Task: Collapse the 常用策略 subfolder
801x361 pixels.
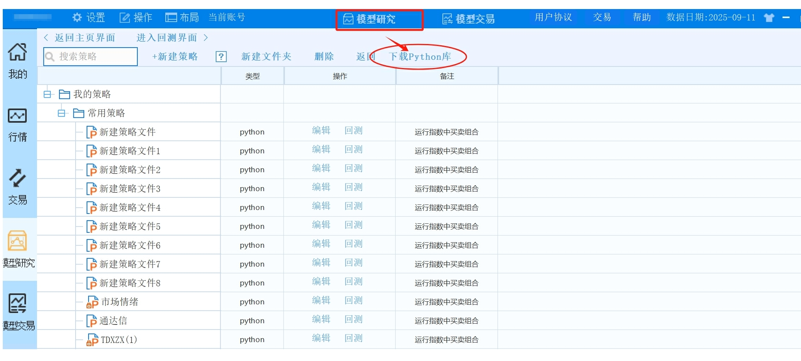Action: 61,113
